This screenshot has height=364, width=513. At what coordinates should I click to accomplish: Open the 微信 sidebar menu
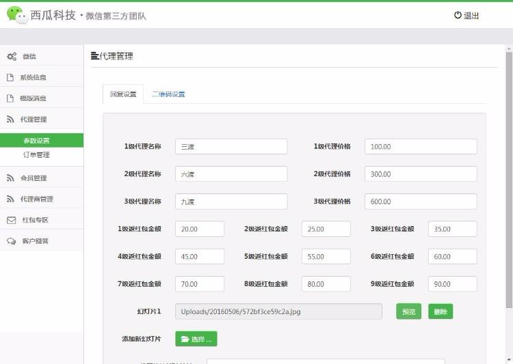point(42,56)
